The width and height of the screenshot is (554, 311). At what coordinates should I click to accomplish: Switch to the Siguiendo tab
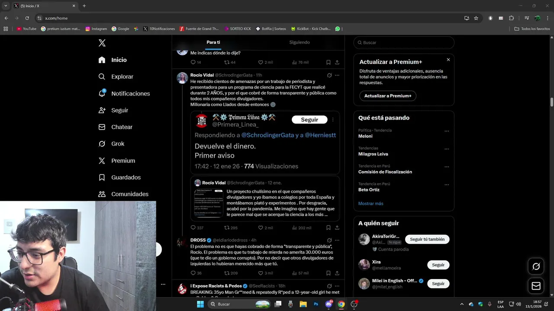(300, 42)
